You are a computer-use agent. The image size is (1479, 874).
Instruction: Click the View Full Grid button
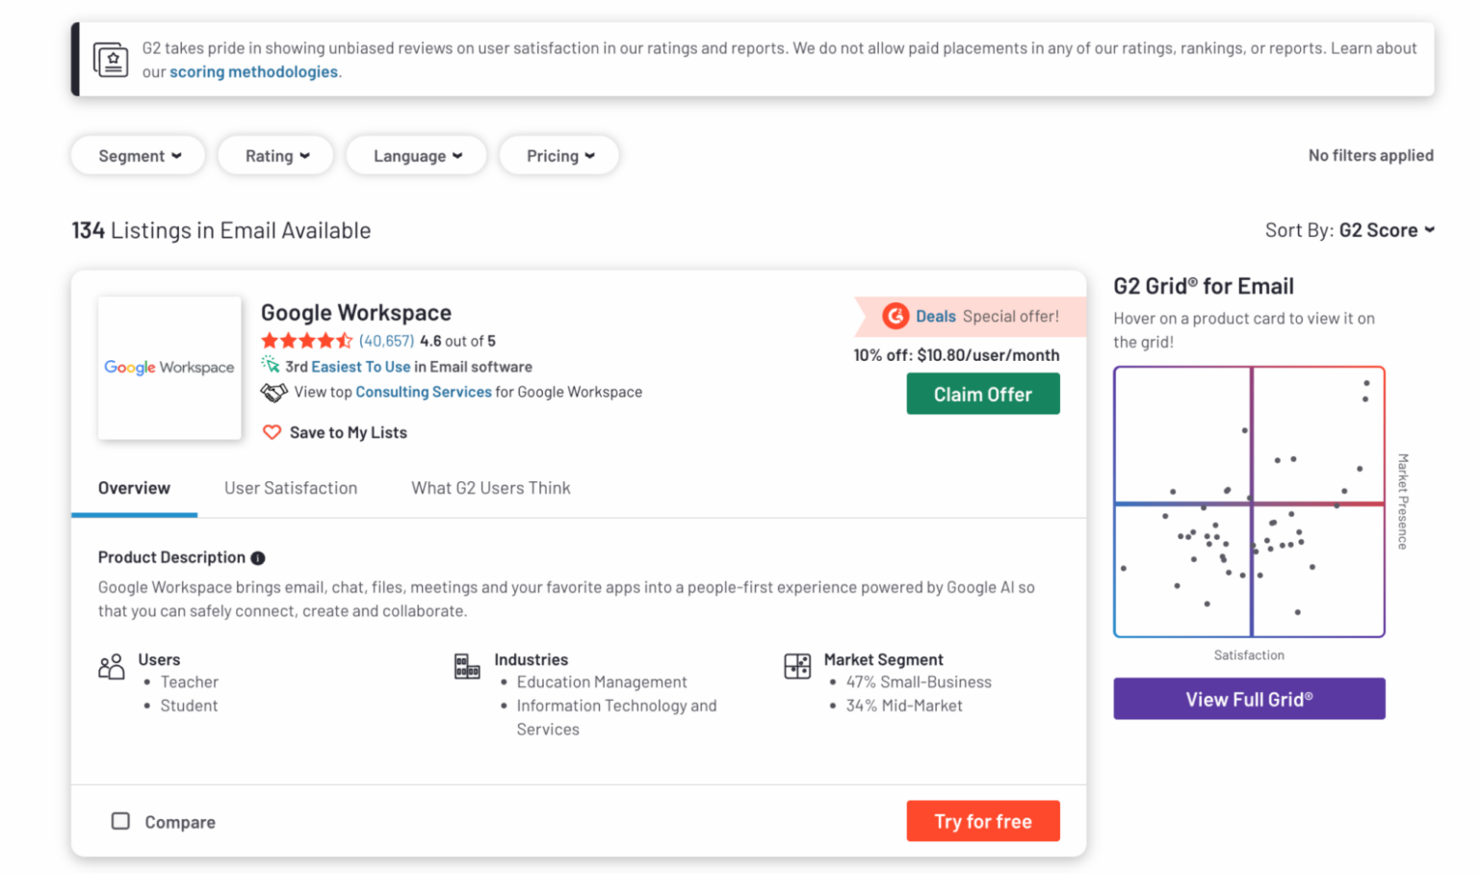click(x=1248, y=699)
